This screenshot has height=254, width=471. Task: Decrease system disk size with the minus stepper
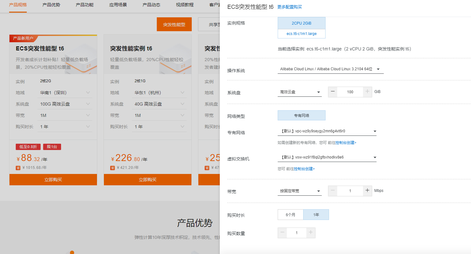[x=332, y=92]
